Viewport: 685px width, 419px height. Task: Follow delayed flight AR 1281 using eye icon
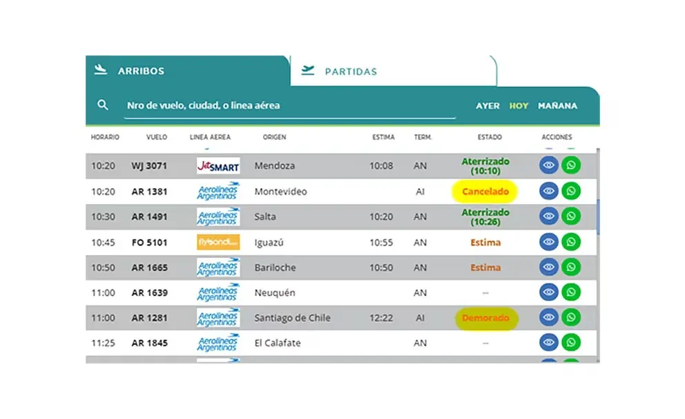point(548,317)
